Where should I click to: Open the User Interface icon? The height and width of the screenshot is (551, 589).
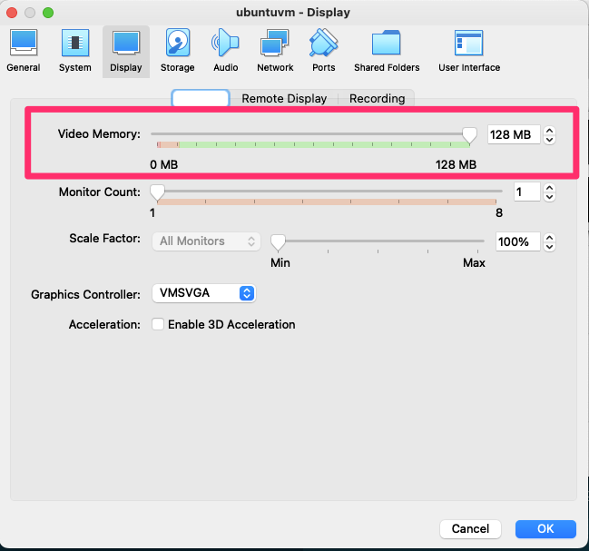(x=469, y=50)
